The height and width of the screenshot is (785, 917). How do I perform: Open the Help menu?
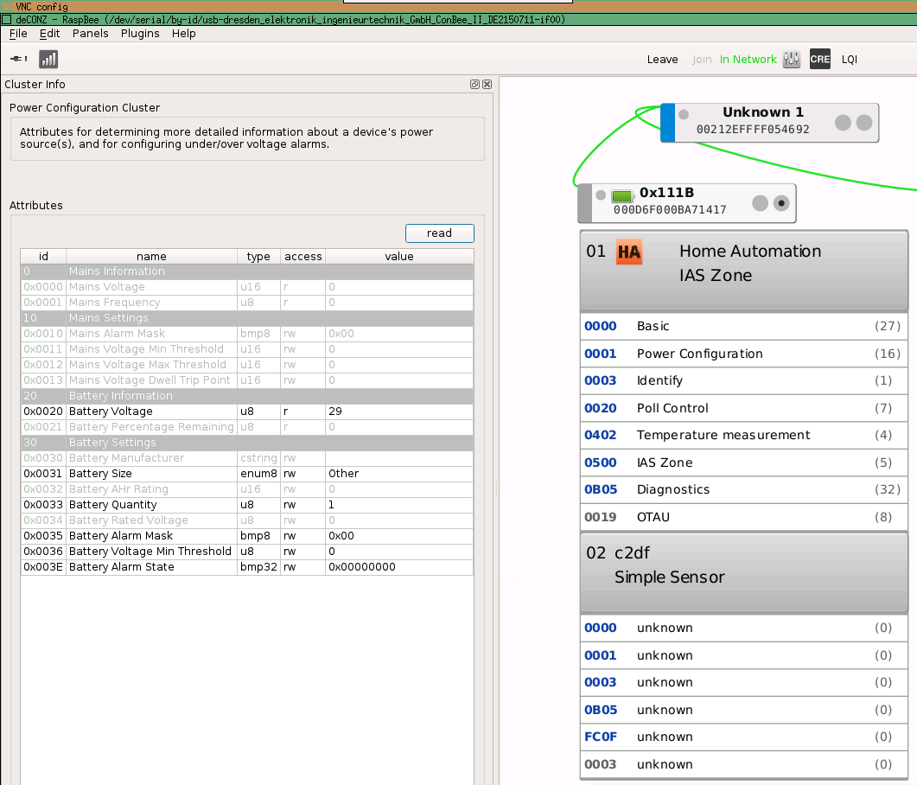(x=183, y=34)
